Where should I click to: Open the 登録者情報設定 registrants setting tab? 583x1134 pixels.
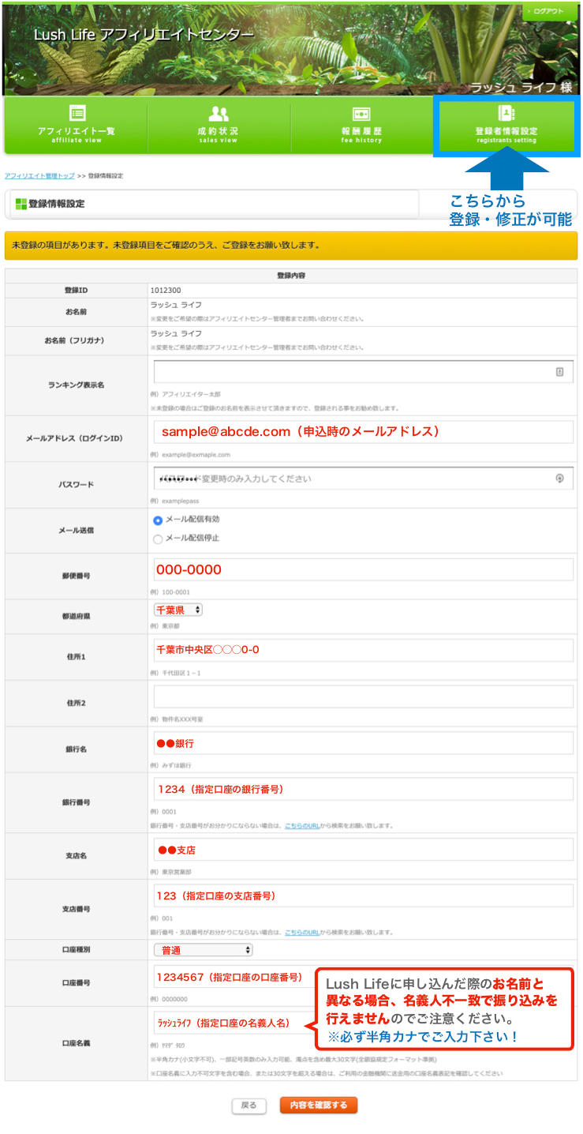pos(506,125)
